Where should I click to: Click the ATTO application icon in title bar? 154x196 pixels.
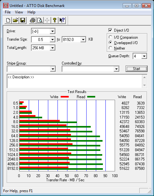(x=6, y=5)
